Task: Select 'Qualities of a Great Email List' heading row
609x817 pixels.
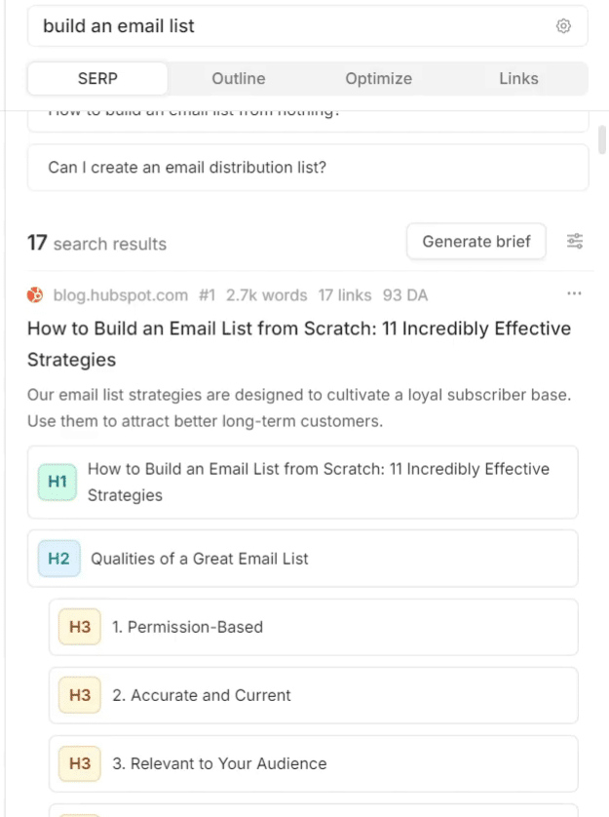Action: [303, 559]
